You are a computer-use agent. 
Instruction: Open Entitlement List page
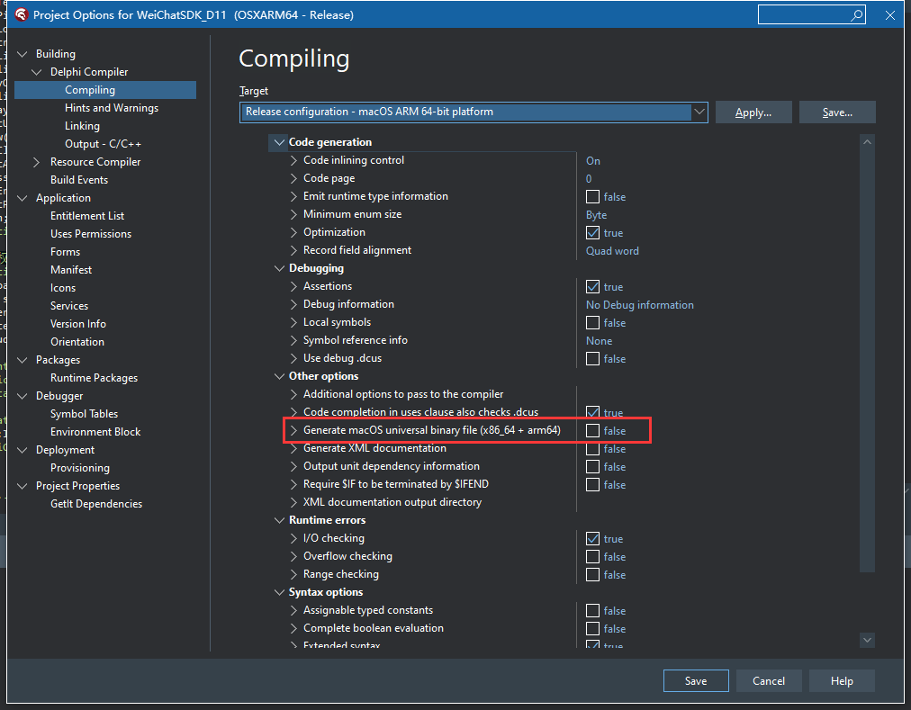pyautogui.click(x=87, y=216)
